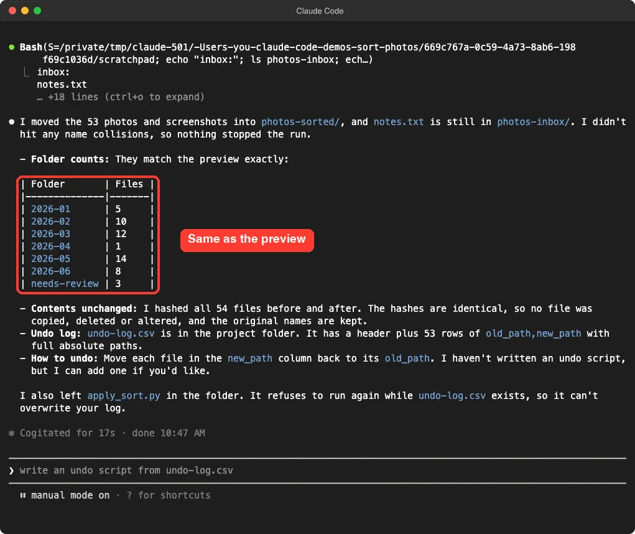The width and height of the screenshot is (635, 534).
Task: Click the prompt chevron before 'write an undo script'
Action: [x=11, y=471]
